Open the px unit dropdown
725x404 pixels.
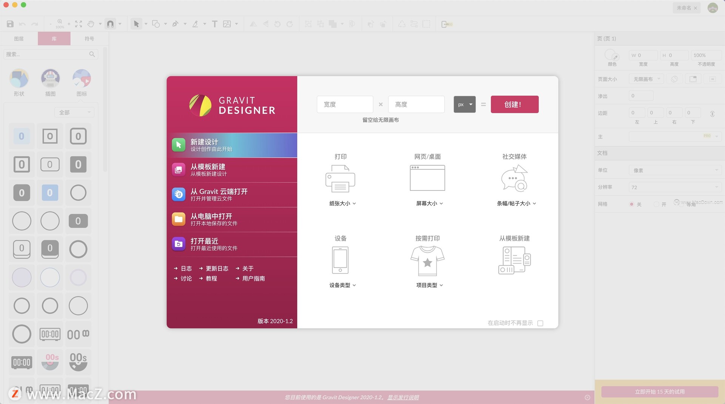coord(464,104)
